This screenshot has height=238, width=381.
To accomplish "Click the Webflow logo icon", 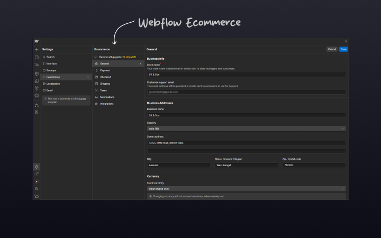I will tap(37, 41).
